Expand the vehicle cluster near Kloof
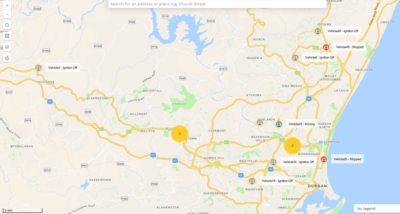The height and width of the screenshot is (214, 400). pos(180,134)
